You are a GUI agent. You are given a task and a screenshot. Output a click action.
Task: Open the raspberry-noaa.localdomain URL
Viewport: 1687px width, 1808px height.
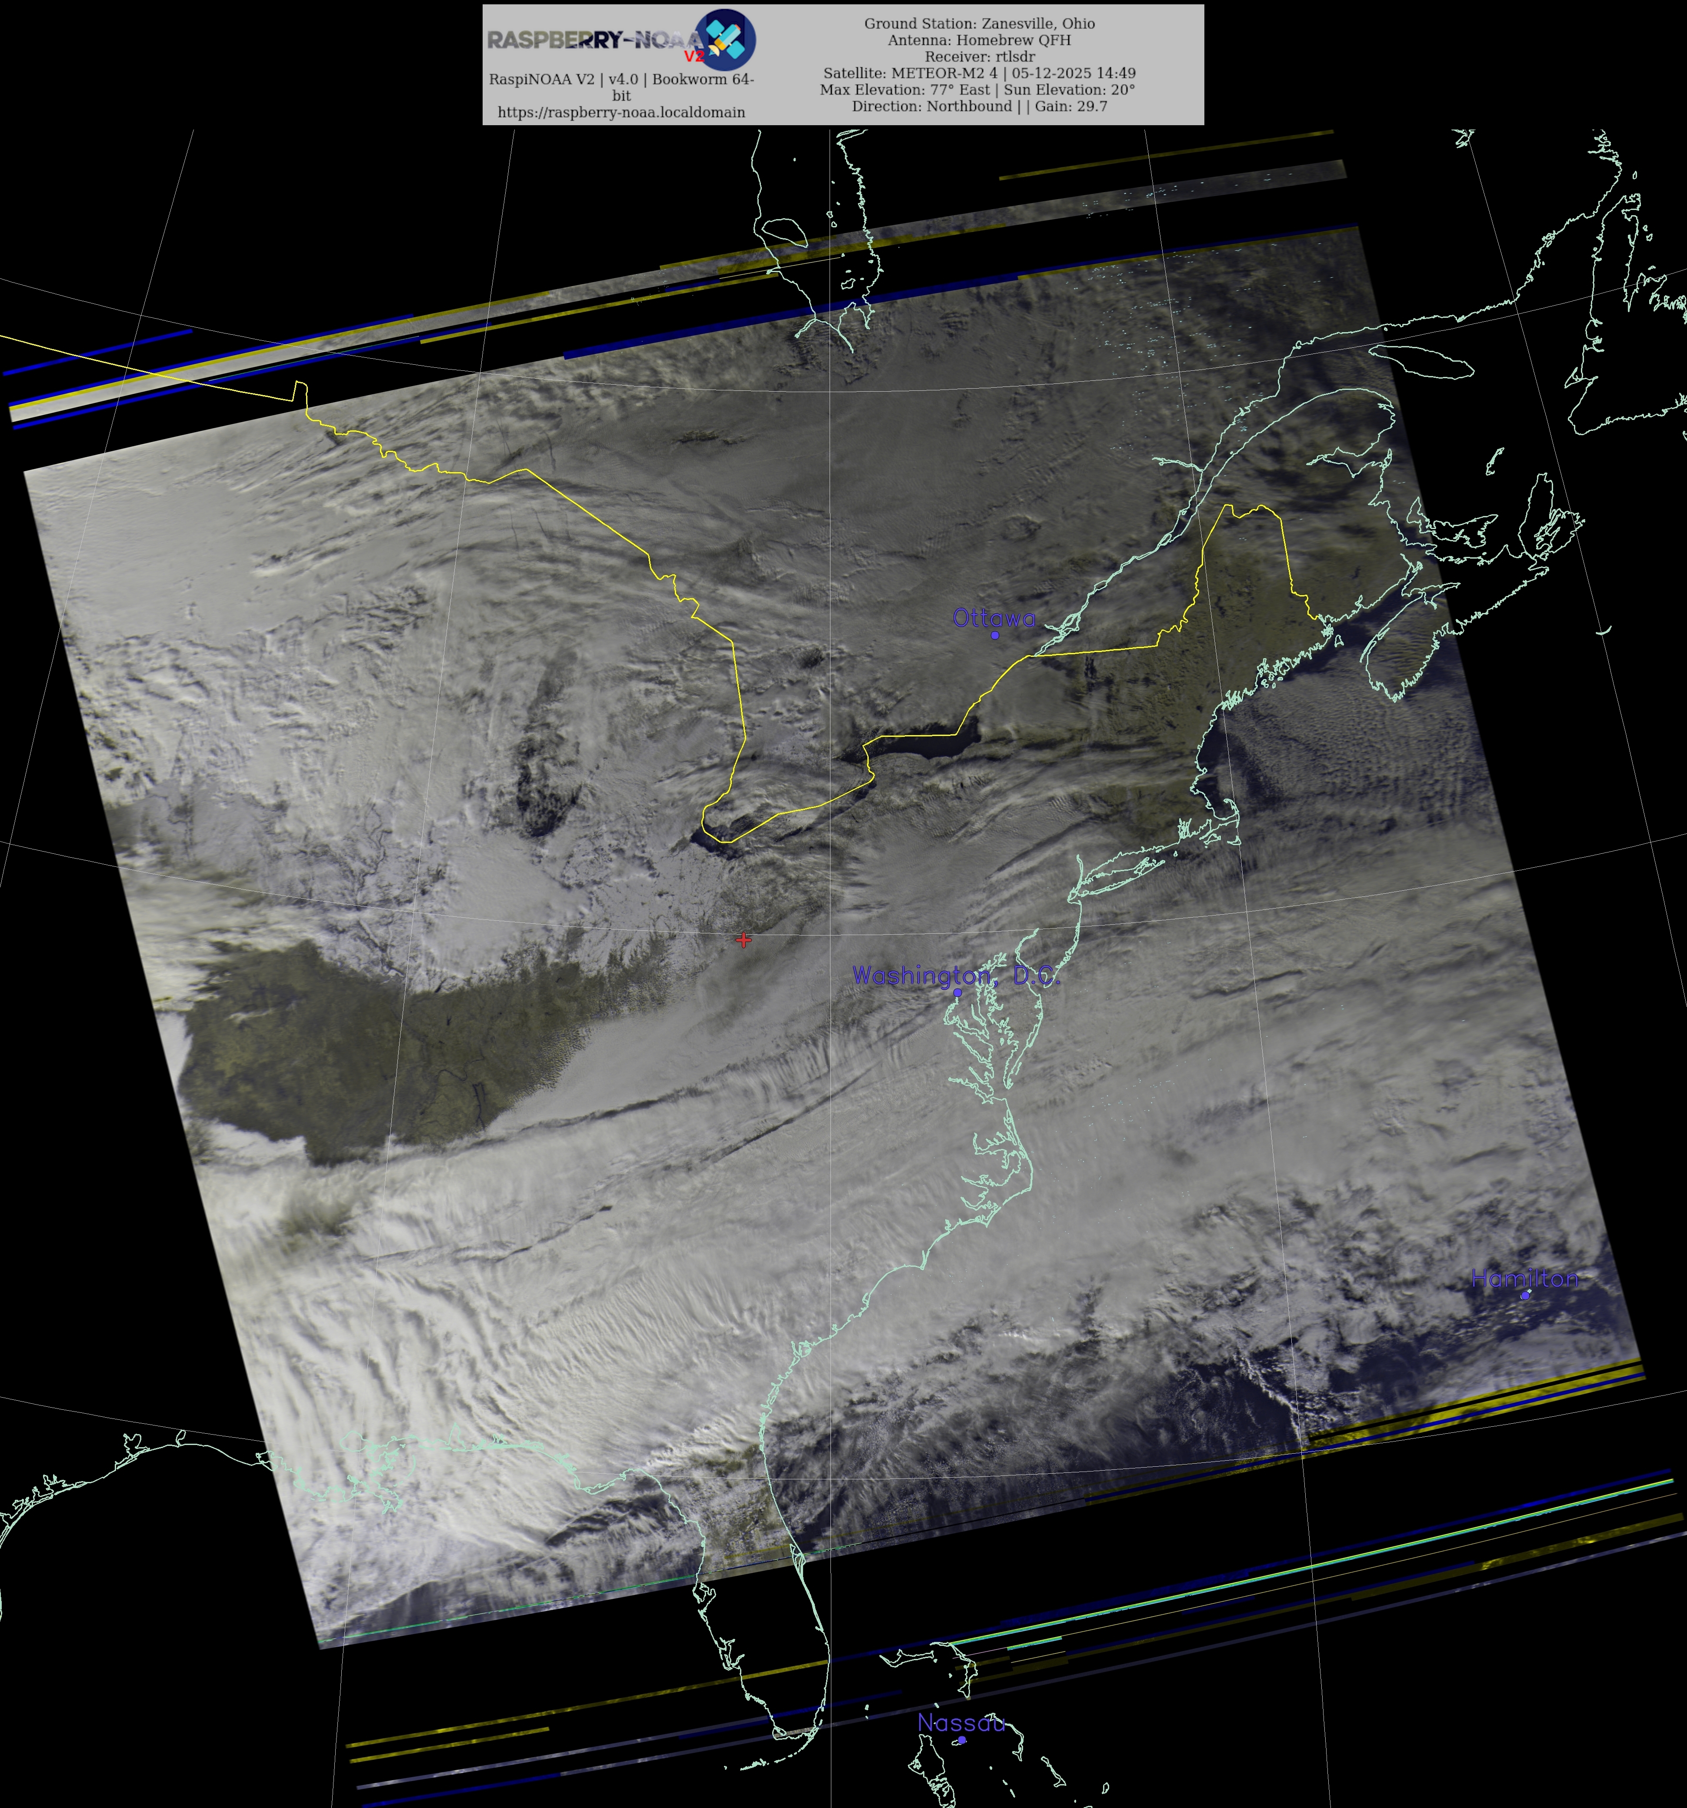pyautogui.click(x=621, y=112)
